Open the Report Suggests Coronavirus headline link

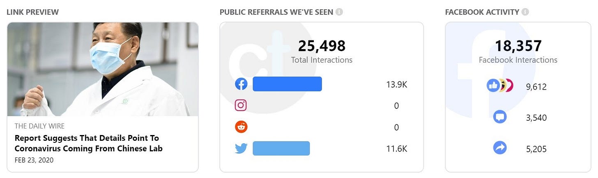[89, 143]
